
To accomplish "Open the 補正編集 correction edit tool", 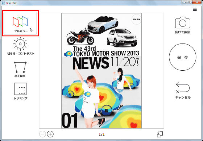I will click(x=20, y=69).
